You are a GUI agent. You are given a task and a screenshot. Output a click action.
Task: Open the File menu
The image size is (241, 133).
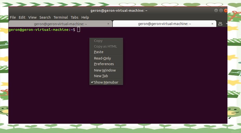pyautogui.click(x=13, y=17)
